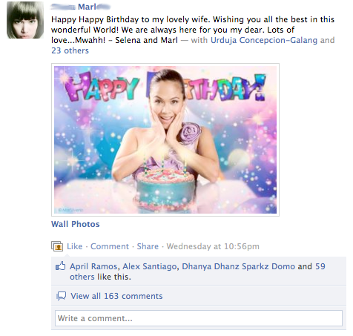Like this birthday post
Image resolution: width=353 pixels, height=336 pixels.
coord(75,246)
